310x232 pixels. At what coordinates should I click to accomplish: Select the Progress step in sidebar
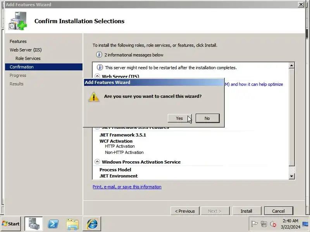[x=18, y=75]
